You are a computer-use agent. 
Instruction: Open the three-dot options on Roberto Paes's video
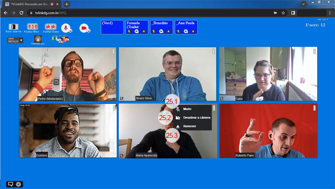point(314,108)
